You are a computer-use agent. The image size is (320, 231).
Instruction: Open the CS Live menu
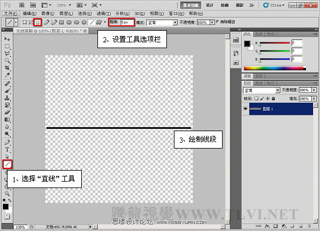pyautogui.click(x=274, y=5)
